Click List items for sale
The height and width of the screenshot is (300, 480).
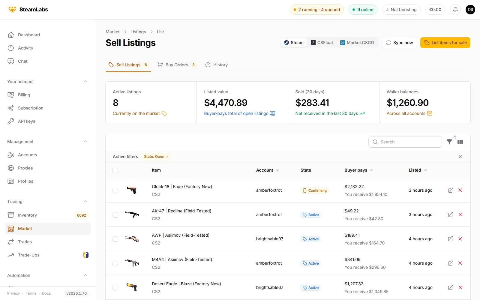(445, 43)
